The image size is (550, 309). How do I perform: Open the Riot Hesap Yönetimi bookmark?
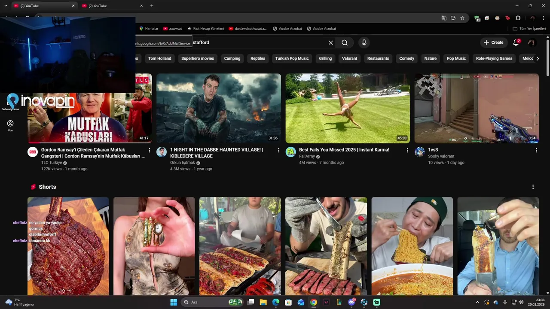tap(205, 28)
